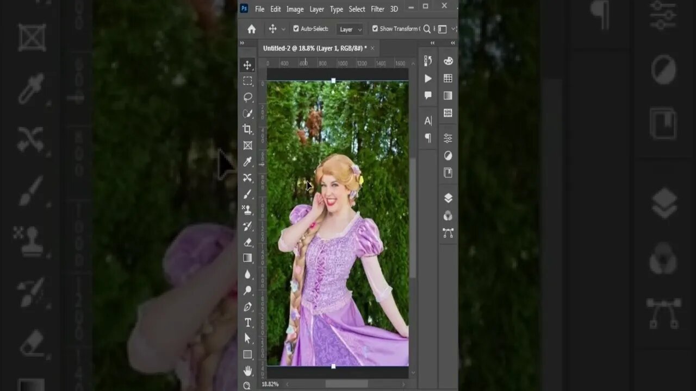Open the Swatches panel grid icon
Viewport: 696px width, 391px height.
tap(448, 79)
